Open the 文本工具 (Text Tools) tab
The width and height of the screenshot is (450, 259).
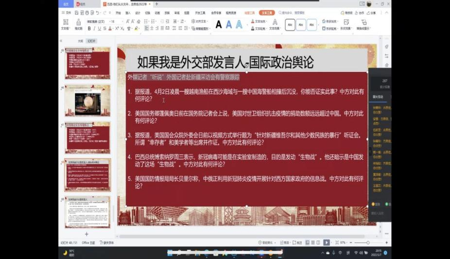(x=266, y=13)
